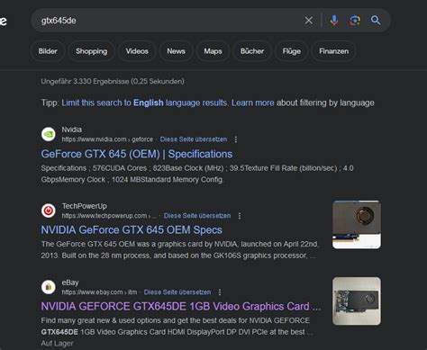
Task: Click the 'Ungefähr 3.330 Ergebnisse' result count
Action: pos(113,81)
